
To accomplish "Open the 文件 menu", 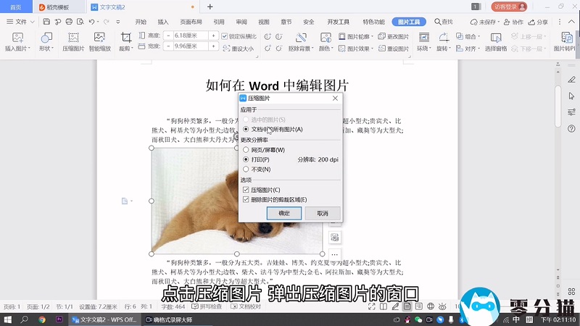I will click(x=21, y=22).
